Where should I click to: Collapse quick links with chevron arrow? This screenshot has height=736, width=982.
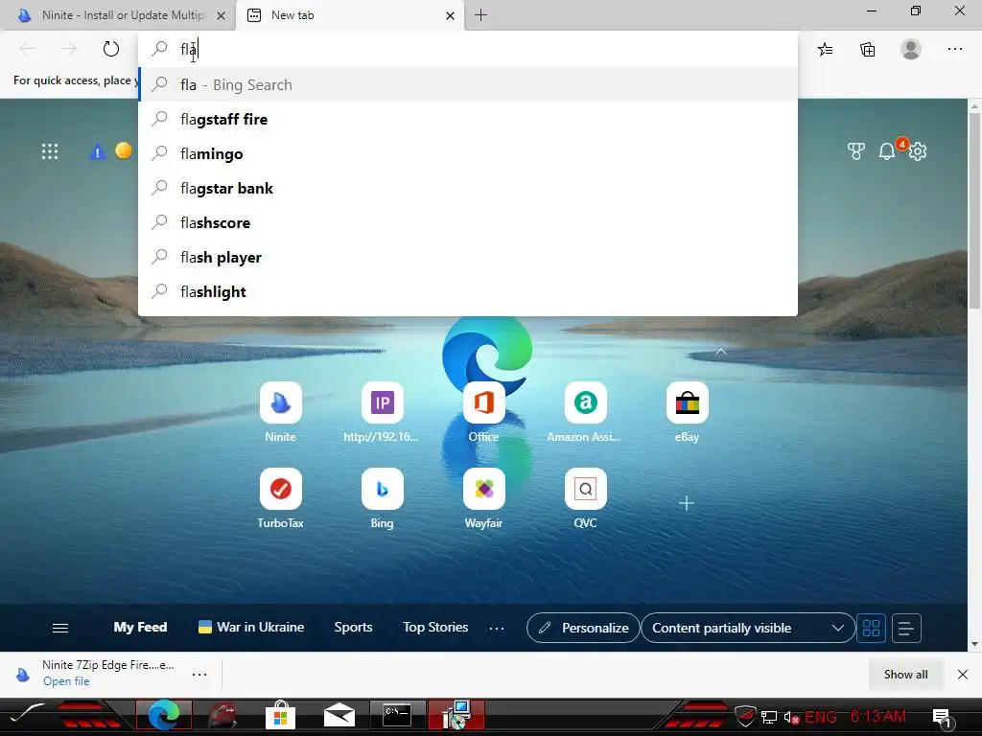721,352
